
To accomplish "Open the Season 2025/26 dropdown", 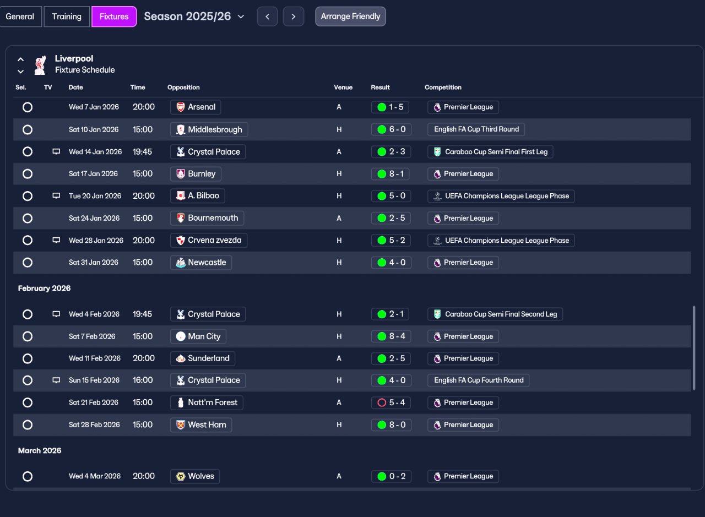I will 194,17.
